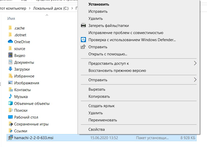The image size is (207, 147).
Task: Click chevron after Локальный диск (C:) breadcrumb
Action: (x=72, y=8)
